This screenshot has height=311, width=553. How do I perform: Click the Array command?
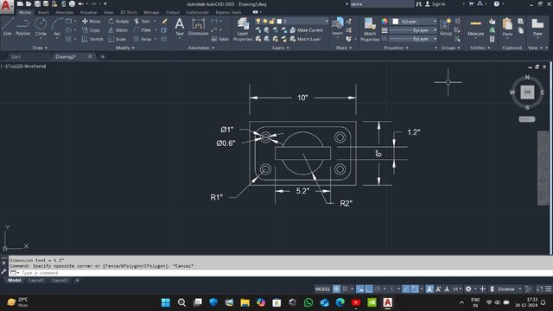click(x=143, y=39)
